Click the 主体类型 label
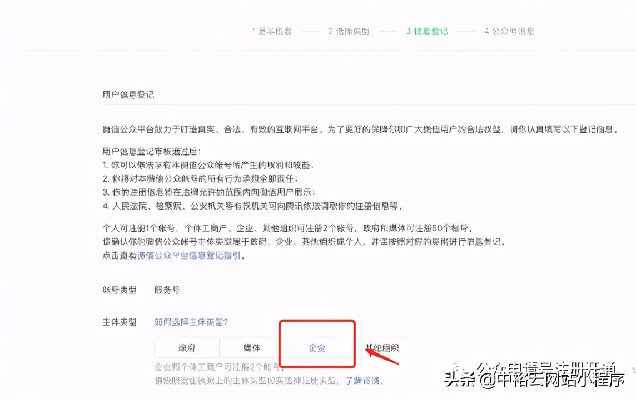Screen dimensions: 636x399 click(119, 322)
